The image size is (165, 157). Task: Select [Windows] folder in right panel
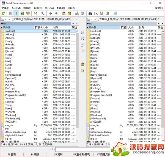click(x=95, y=115)
